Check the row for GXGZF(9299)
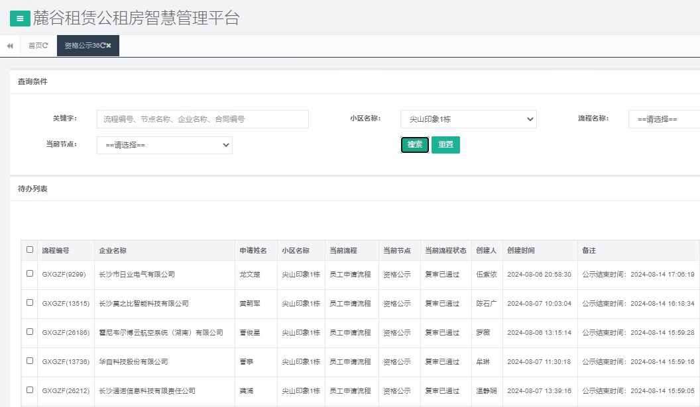Viewport: 700px width, 407px height. tap(29, 275)
